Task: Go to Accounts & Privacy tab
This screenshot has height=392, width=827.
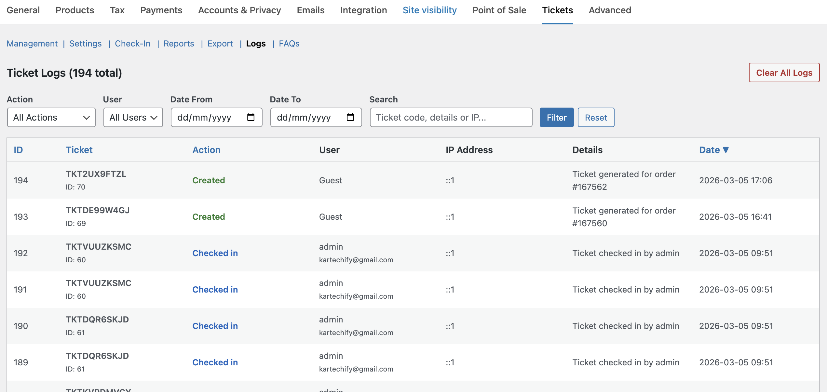Action: tap(240, 10)
